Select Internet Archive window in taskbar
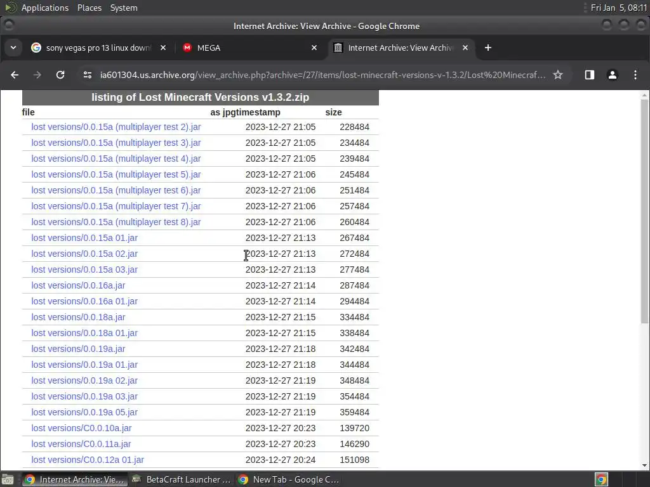 click(75, 479)
